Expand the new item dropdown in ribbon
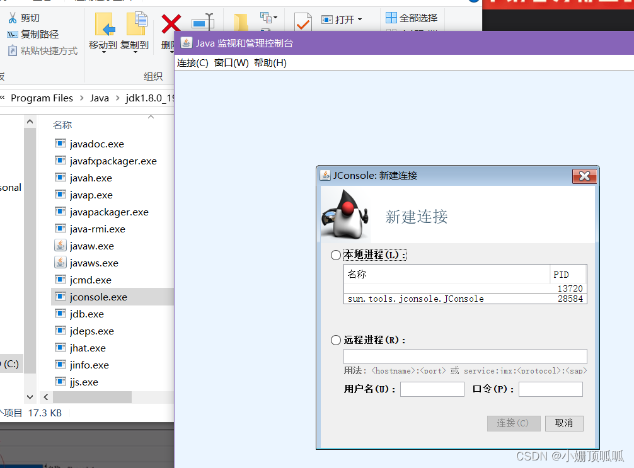The width and height of the screenshot is (634, 468). tap(275, 18)
